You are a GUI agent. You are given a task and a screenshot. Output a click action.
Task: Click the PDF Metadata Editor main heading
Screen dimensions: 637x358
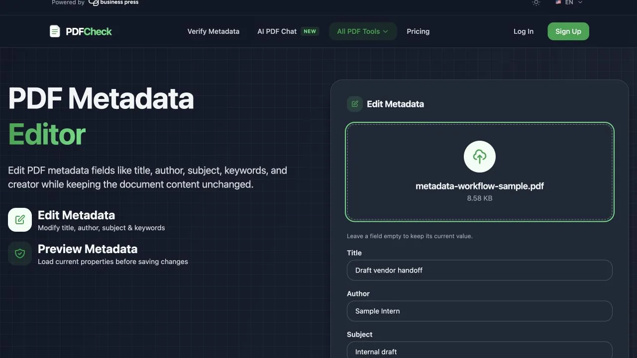pyautogui.click(x=101, y=116)
